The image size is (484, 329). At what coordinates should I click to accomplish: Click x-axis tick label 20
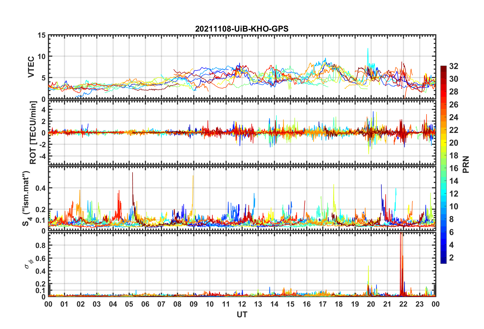pos(371,304)
